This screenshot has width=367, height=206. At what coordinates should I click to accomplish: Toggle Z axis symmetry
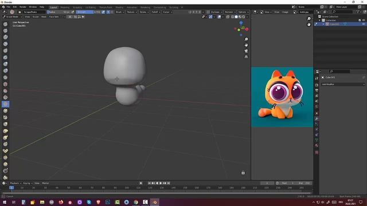[200, 12]
